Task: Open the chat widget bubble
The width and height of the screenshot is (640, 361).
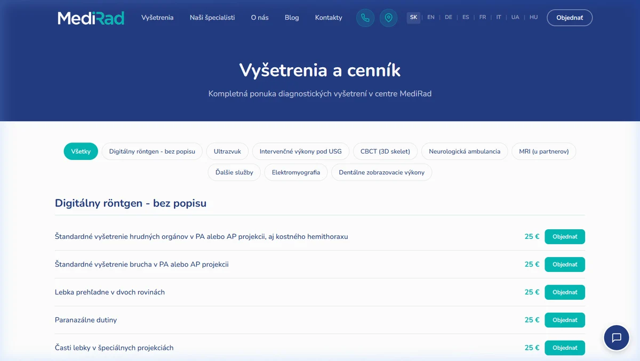Action: point(617,338)
